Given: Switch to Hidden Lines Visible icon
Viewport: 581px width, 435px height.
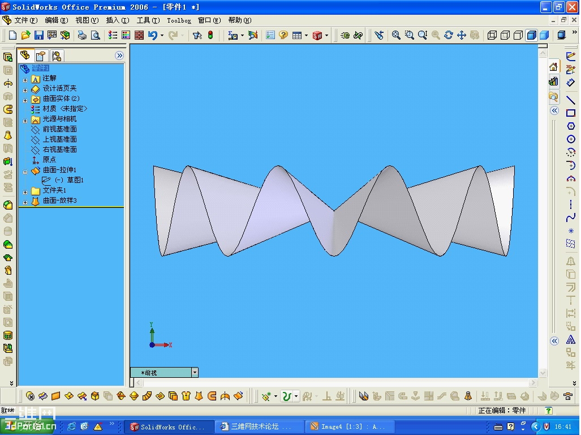Looking at the screenshot, I should click(505, 35).
